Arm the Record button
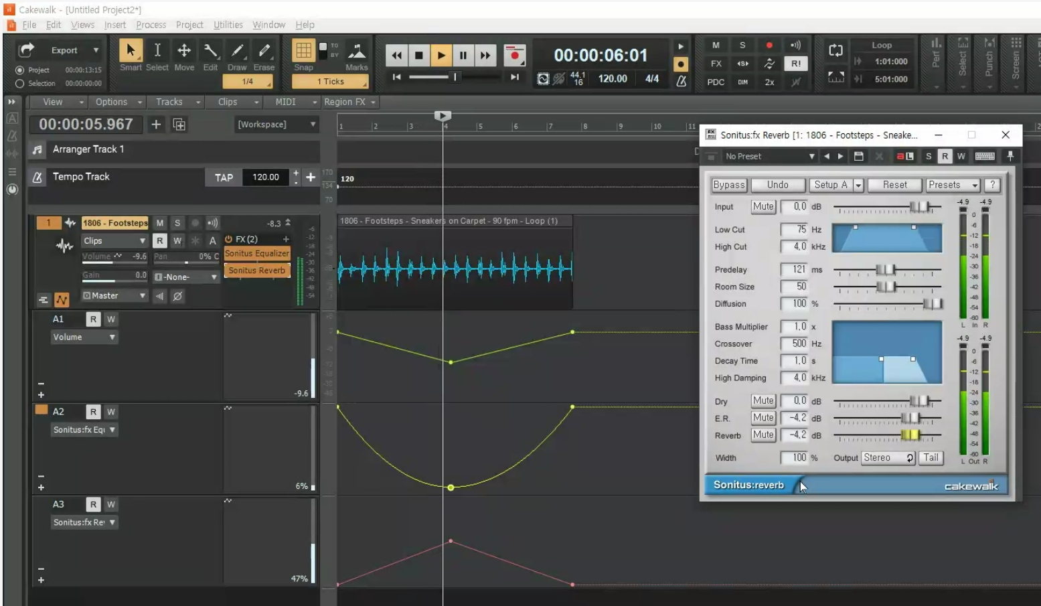 click(514, 56)
